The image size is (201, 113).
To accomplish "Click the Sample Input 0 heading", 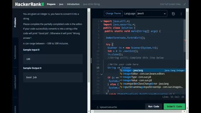I will [31, 50].
